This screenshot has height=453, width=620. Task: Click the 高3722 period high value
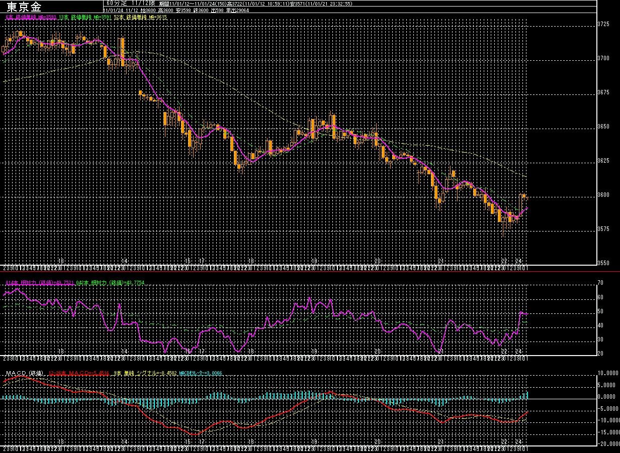coord(234,3)
